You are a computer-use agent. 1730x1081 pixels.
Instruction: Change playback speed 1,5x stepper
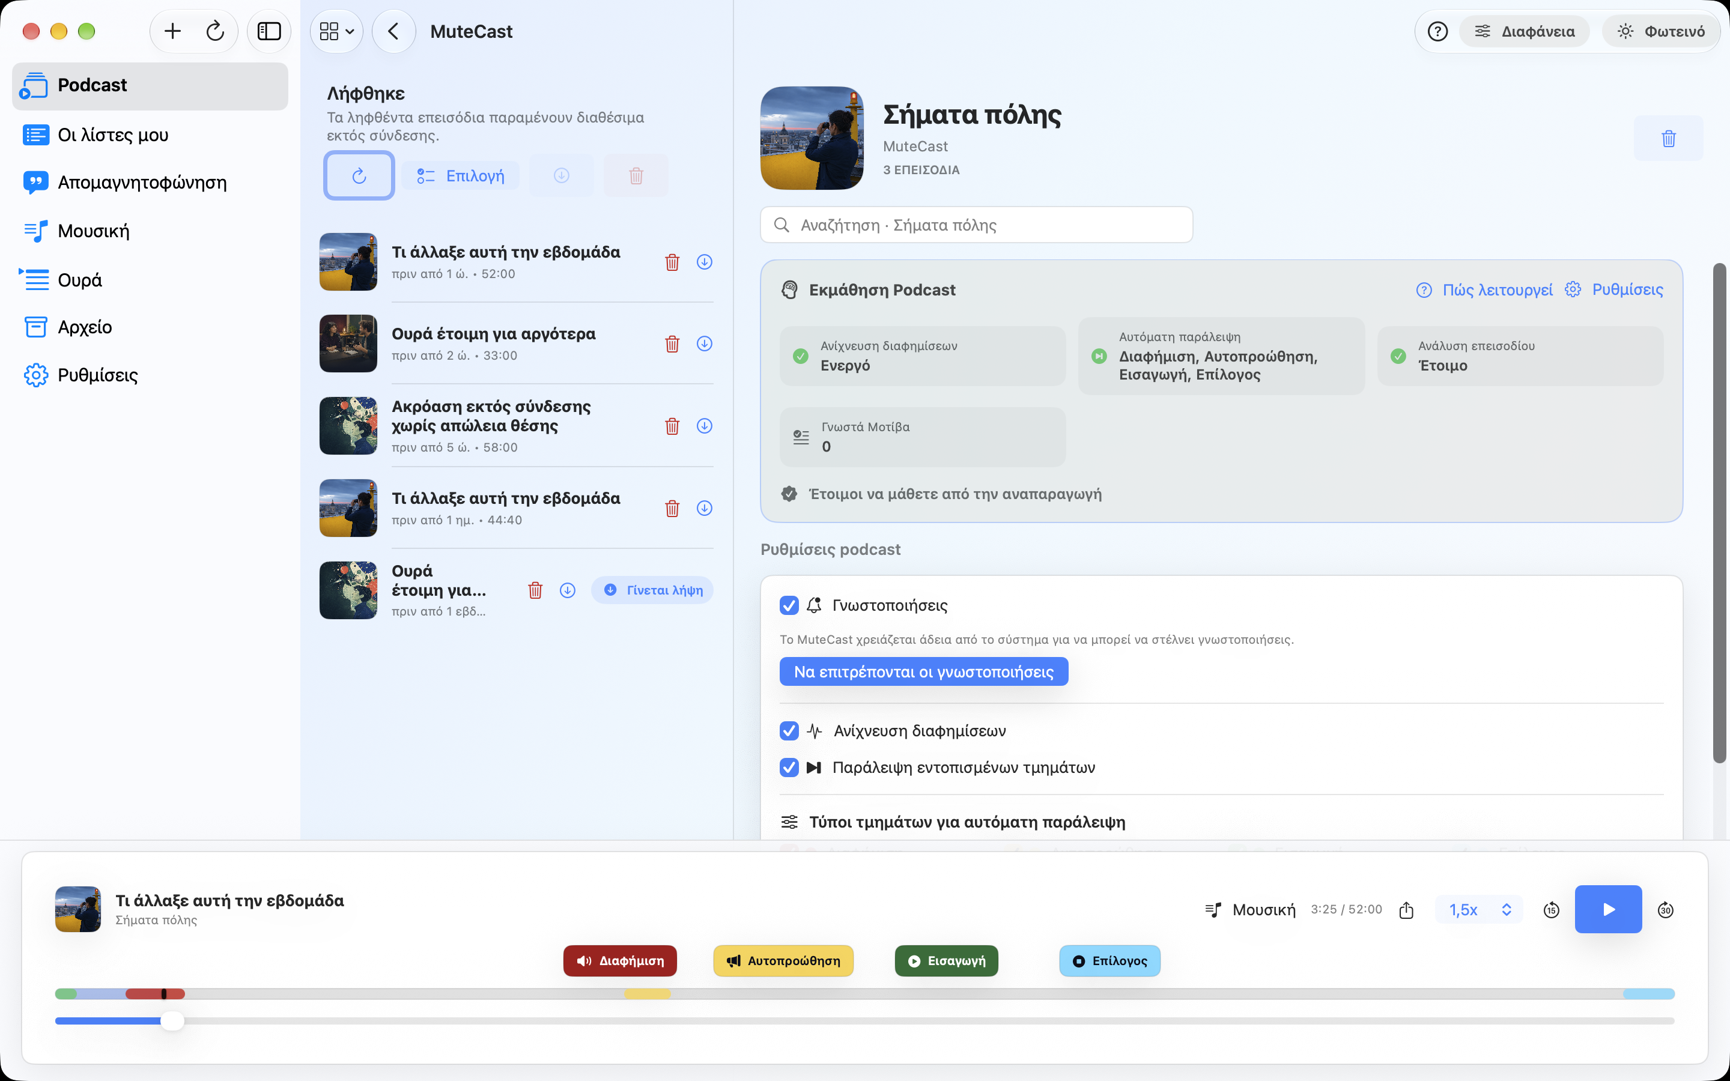pyautogui.click(x=1478, y=909)
